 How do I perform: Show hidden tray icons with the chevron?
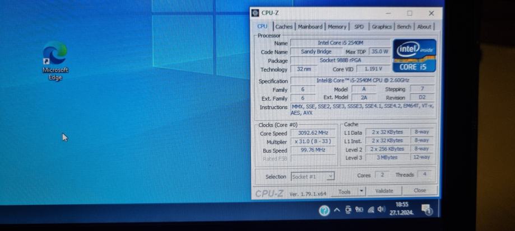[337, 210]
